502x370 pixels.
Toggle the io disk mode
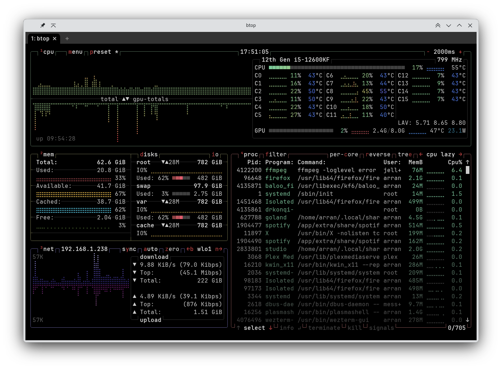coord(215,155)
